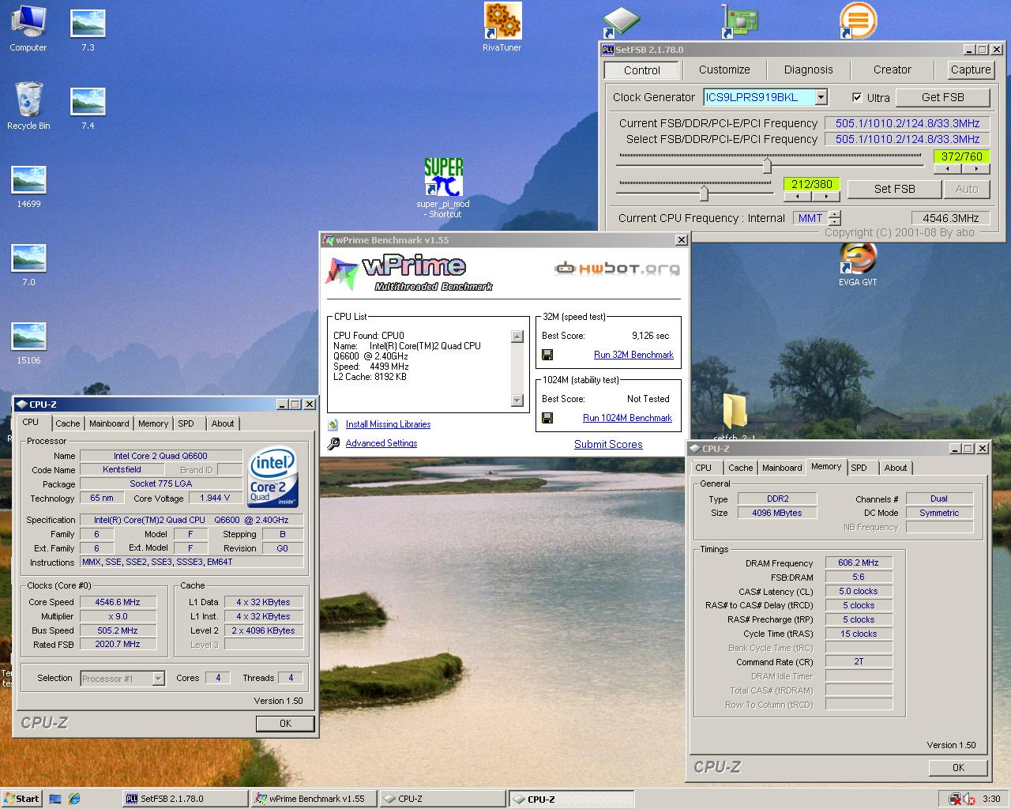
Task: Click the Advanced Settings icon in wPrime
Action: pyautogui.click(x=333, y=444)
